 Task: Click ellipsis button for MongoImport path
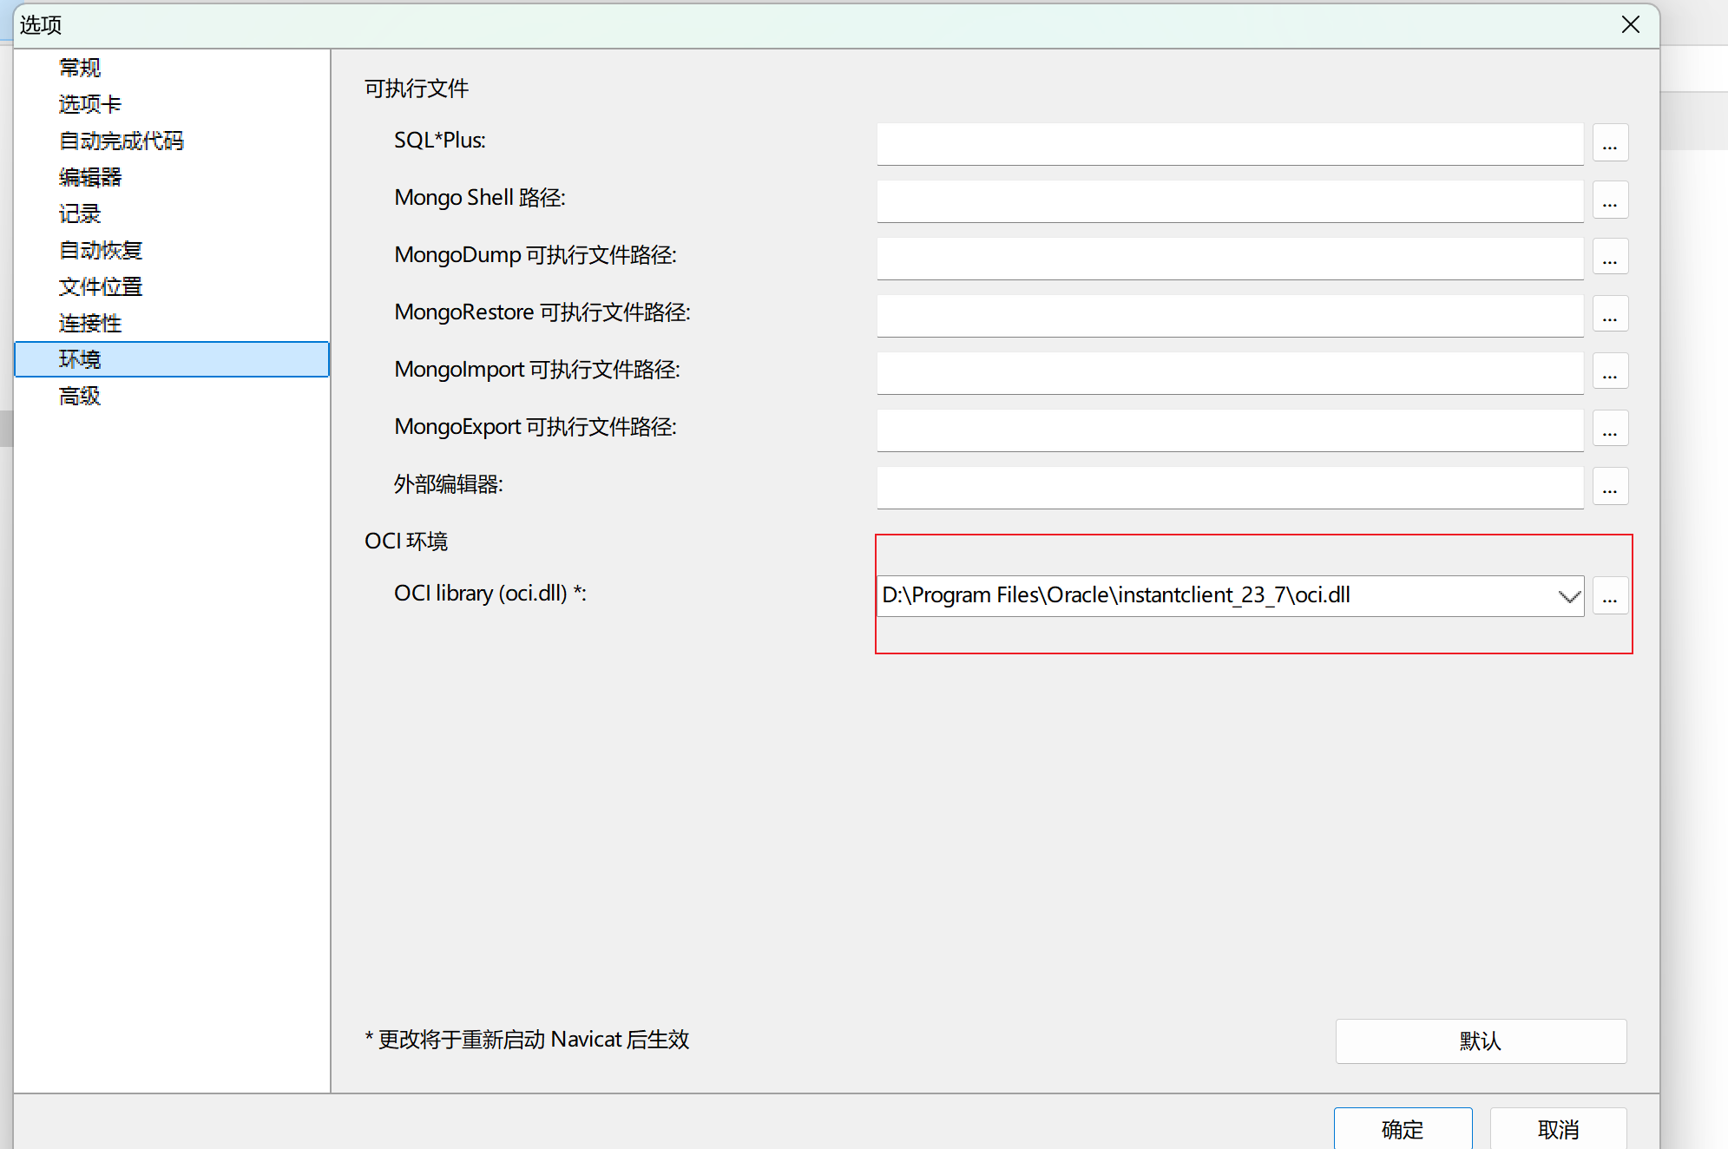[x=1610, y=372]
